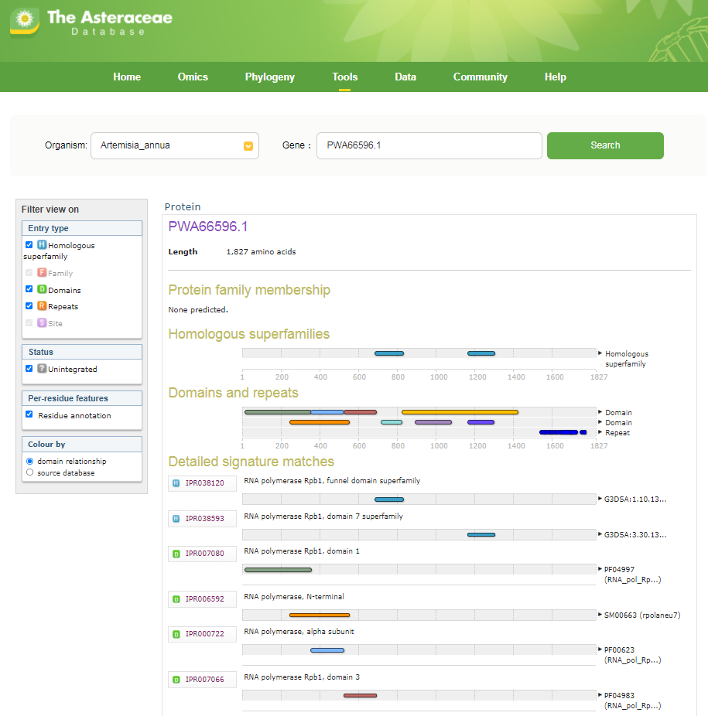Disable the Residue annotation checkbox

tap(29, 415)
